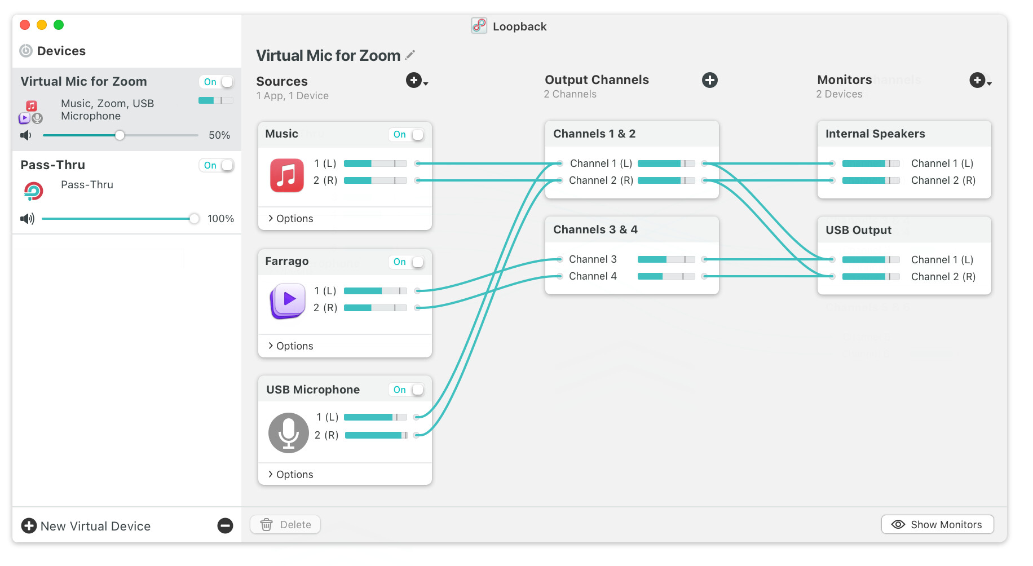Click the Pass-Thru device icon
1033x566 pixels.
[x=33, y=191]
